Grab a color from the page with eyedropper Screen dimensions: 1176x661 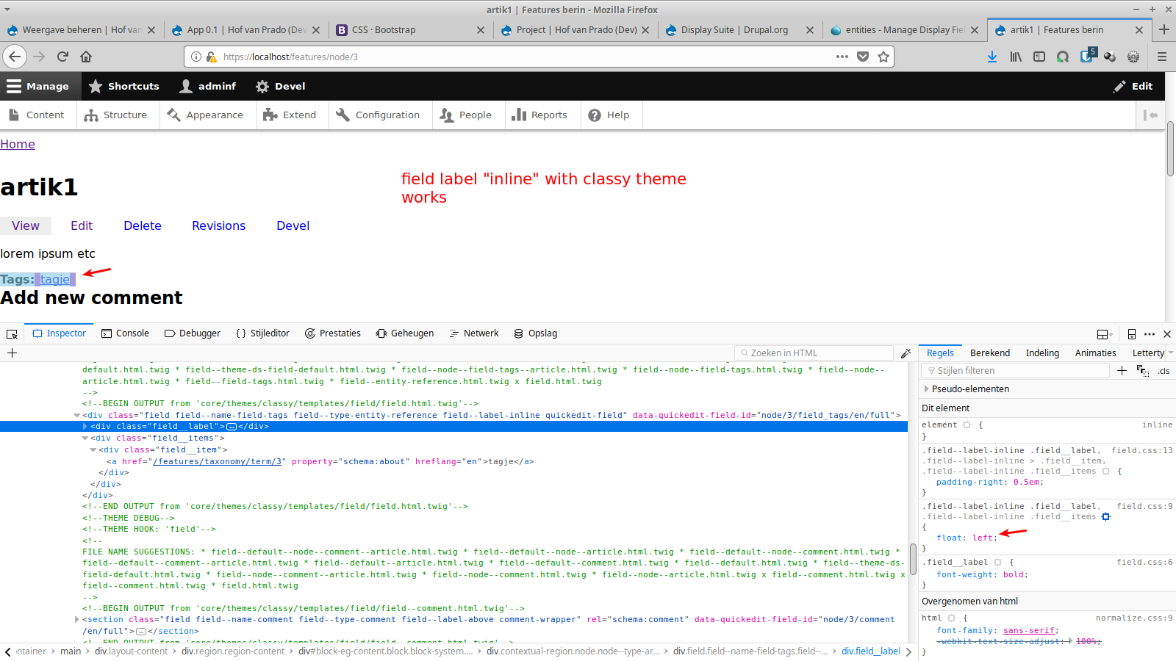[906, 353]
